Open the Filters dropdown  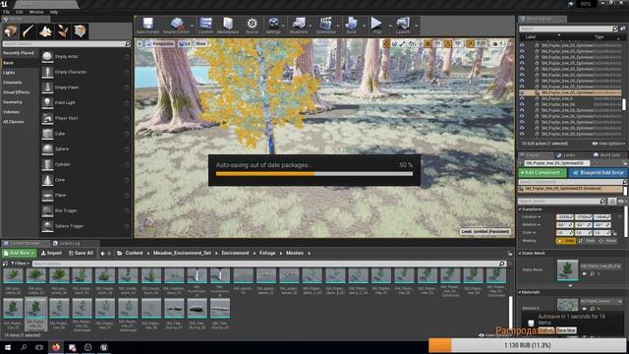tap(20, 264)
